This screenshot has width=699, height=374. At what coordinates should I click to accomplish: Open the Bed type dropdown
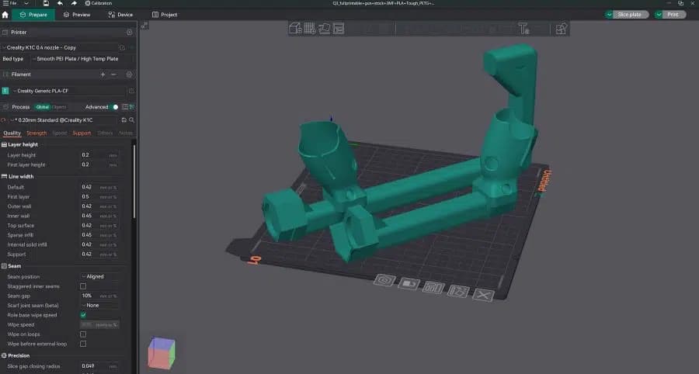point(82,59)
